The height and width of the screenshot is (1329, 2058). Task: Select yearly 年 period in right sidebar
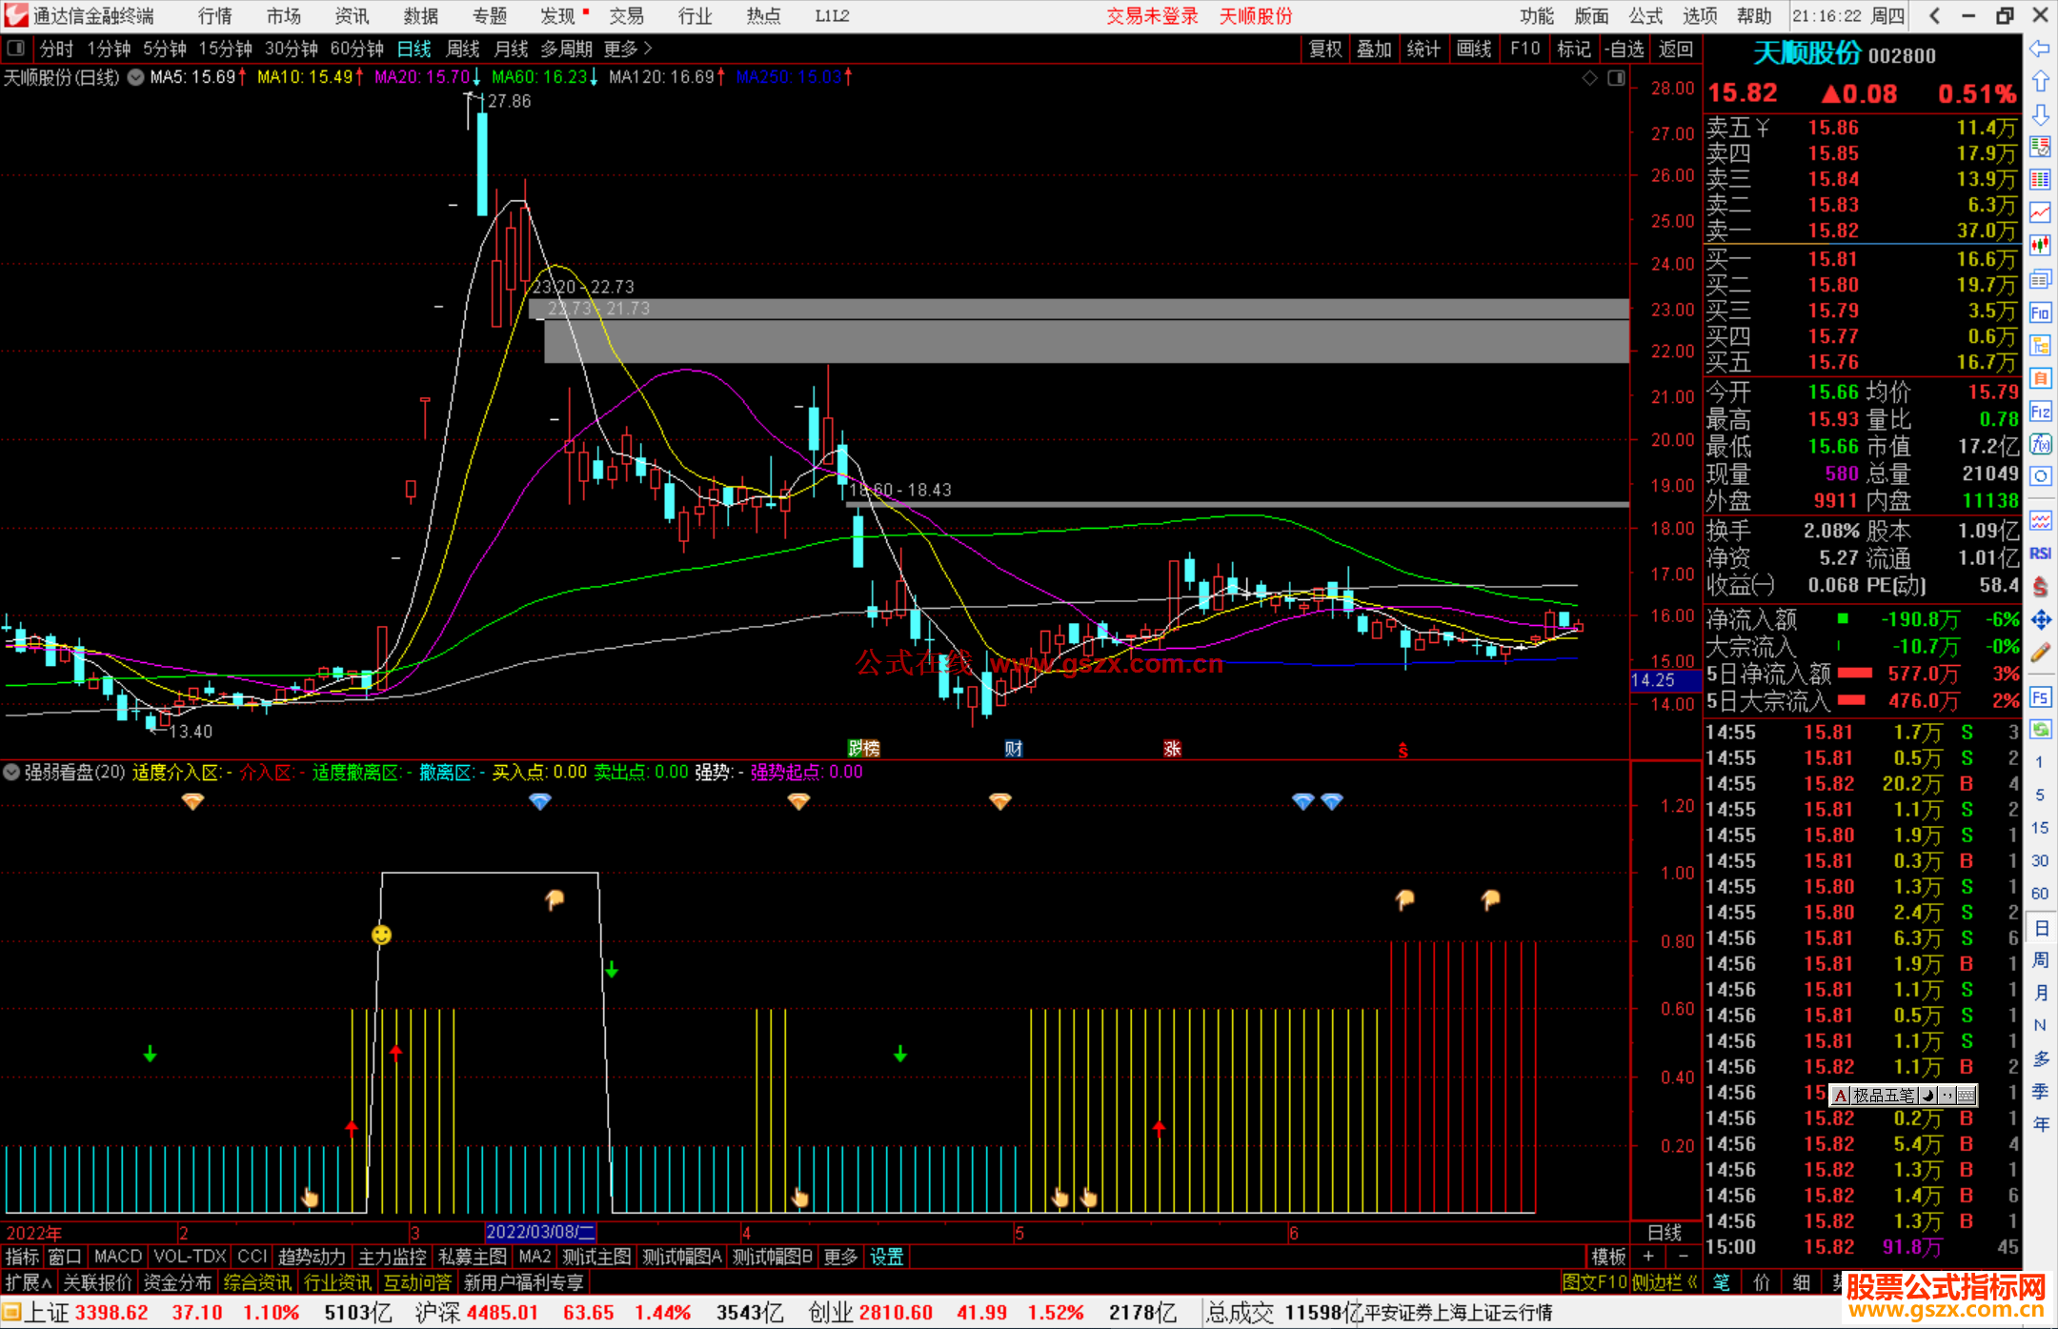point(2040,1124)
